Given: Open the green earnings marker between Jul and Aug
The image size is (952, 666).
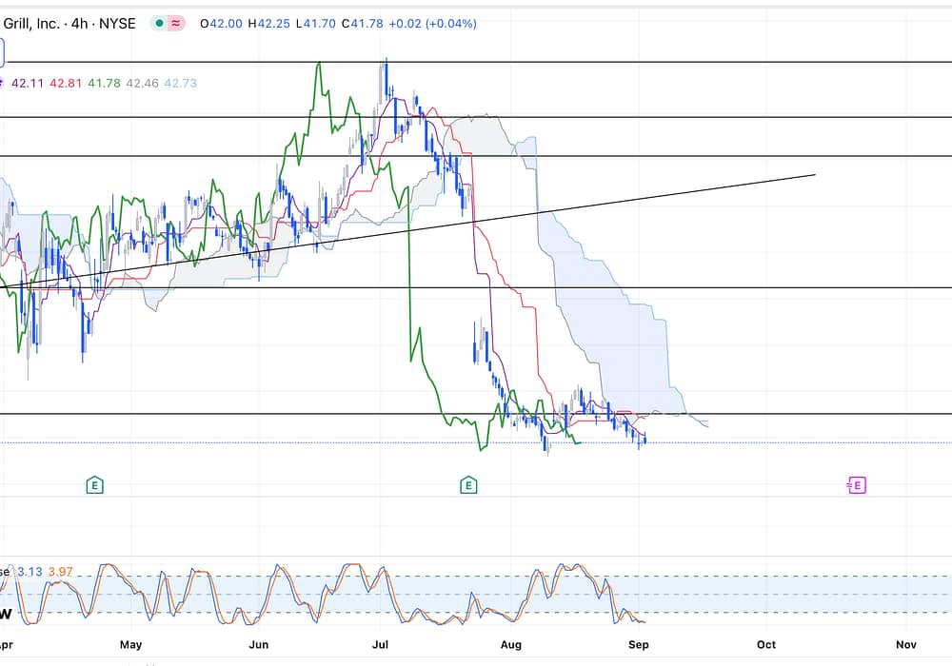Looking at the screenshot, I should pos(468,485).
